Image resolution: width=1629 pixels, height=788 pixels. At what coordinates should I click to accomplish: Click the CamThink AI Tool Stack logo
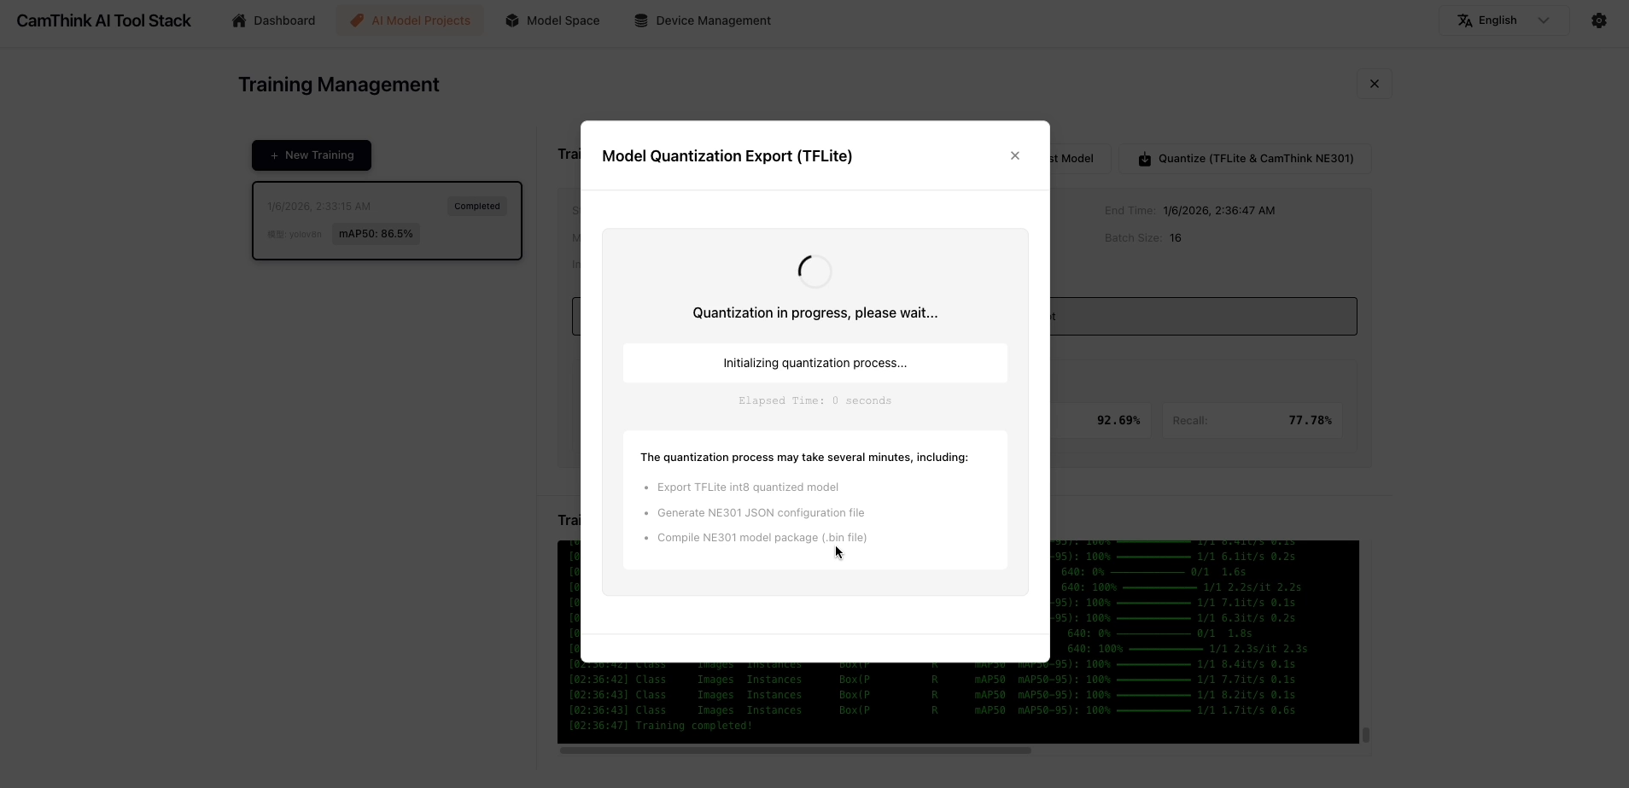click(x=104, y=20)
